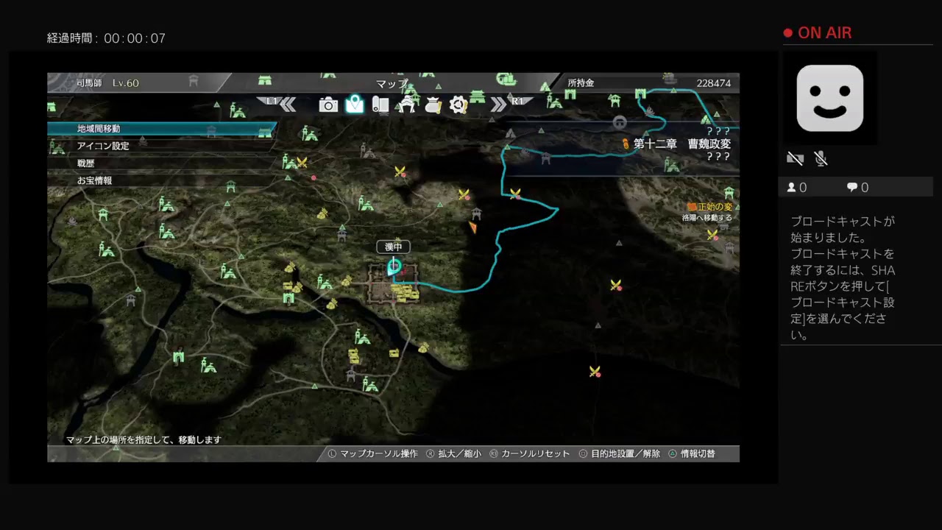Toggle the disabled camera icon
Image resolution: width=942 pixels, height=530 pixels.
[x=795, y=158]
